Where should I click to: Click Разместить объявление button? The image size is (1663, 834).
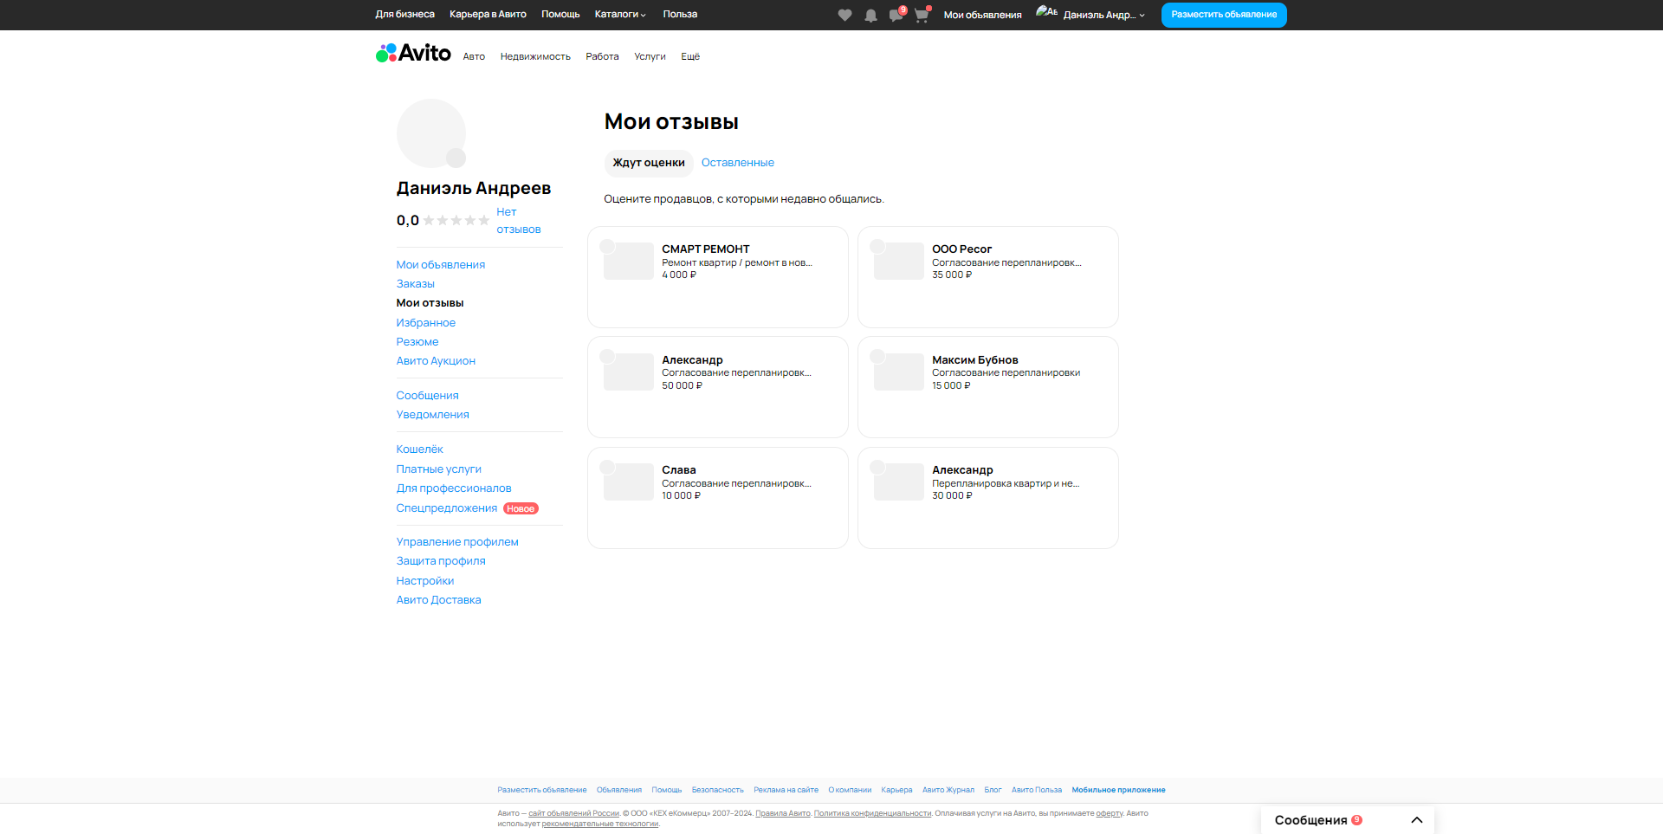click(x=1224, y=15)
